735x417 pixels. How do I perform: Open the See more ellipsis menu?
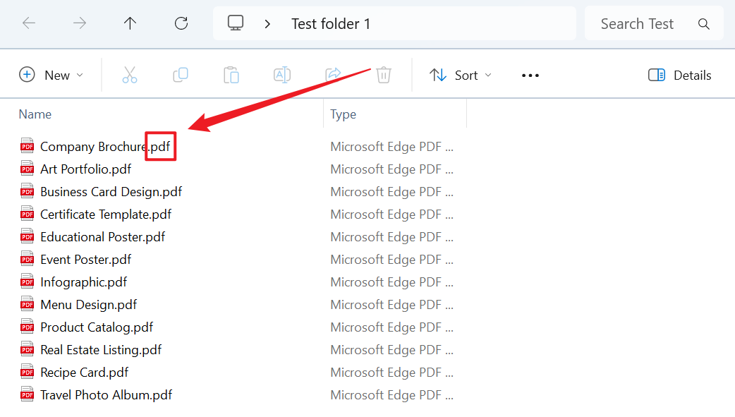tap(530, 75)
